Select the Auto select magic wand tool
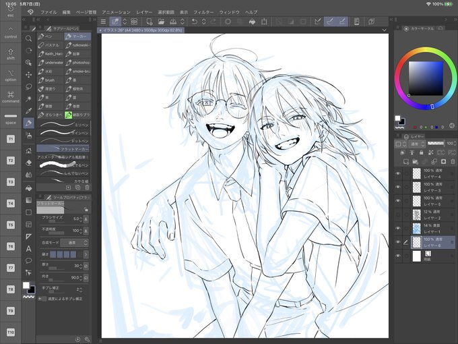Viewport: 458px width, 344px height. point(28,99)
